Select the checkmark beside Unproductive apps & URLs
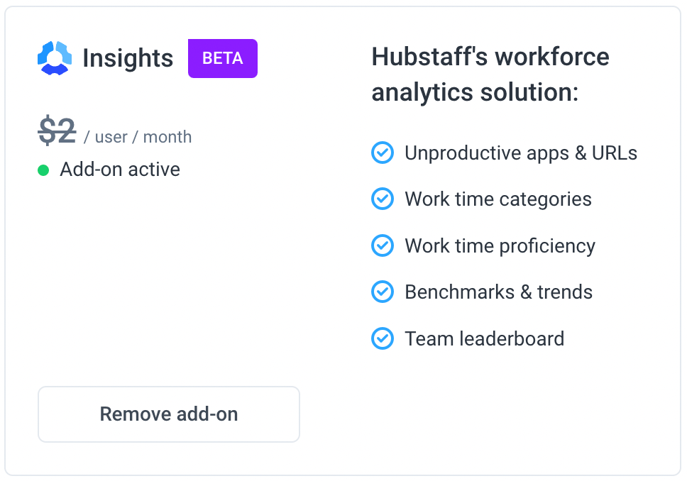The height and width of the screenshot is (481, 687). pyautogui.click(x=383, y=153)
